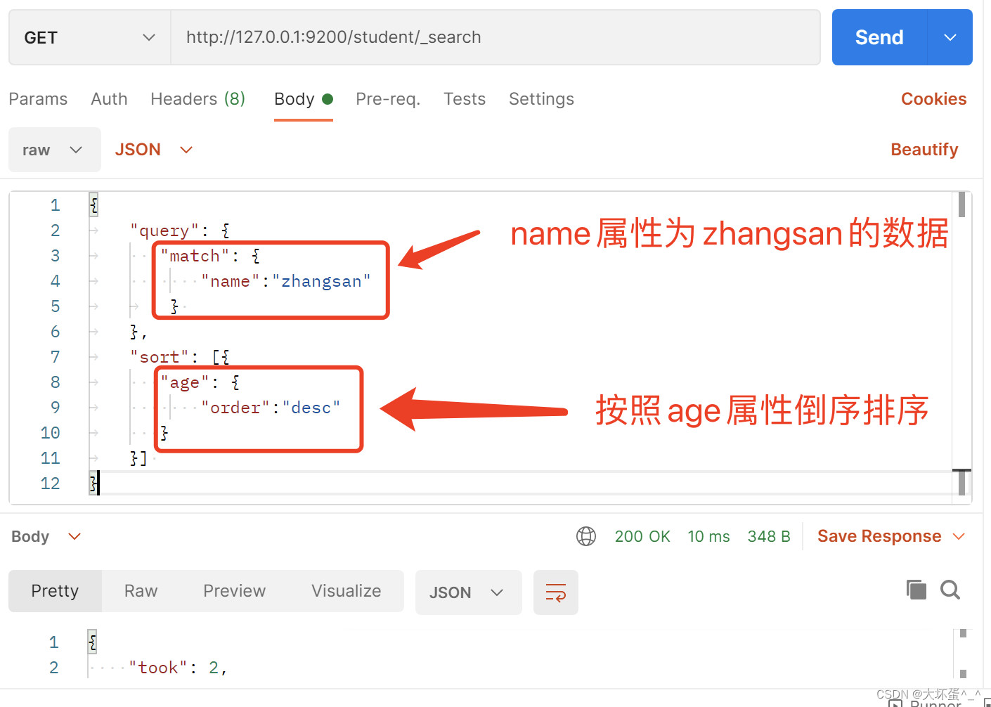Click the "desc" value in editor
Viewport: 991px width, 707px height.
click(x=311, y=408)
